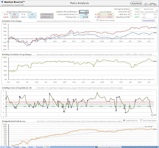The image size is (159, 148).
Task: Click the red upper Z-Score band line
Action: point(79,102)
